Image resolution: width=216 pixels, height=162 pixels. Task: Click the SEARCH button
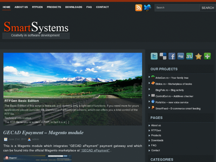click(x=208, y=8)
